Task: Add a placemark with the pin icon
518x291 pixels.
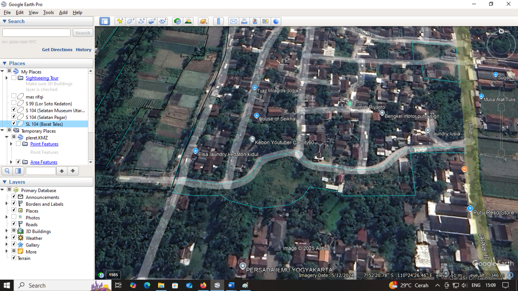Action: pos(120,21)
